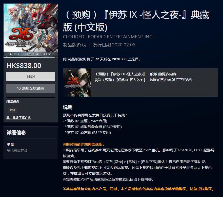This screenshot has height=197, width=223.
Task: Click the 说明 description heading
Action: click(68, 107)
